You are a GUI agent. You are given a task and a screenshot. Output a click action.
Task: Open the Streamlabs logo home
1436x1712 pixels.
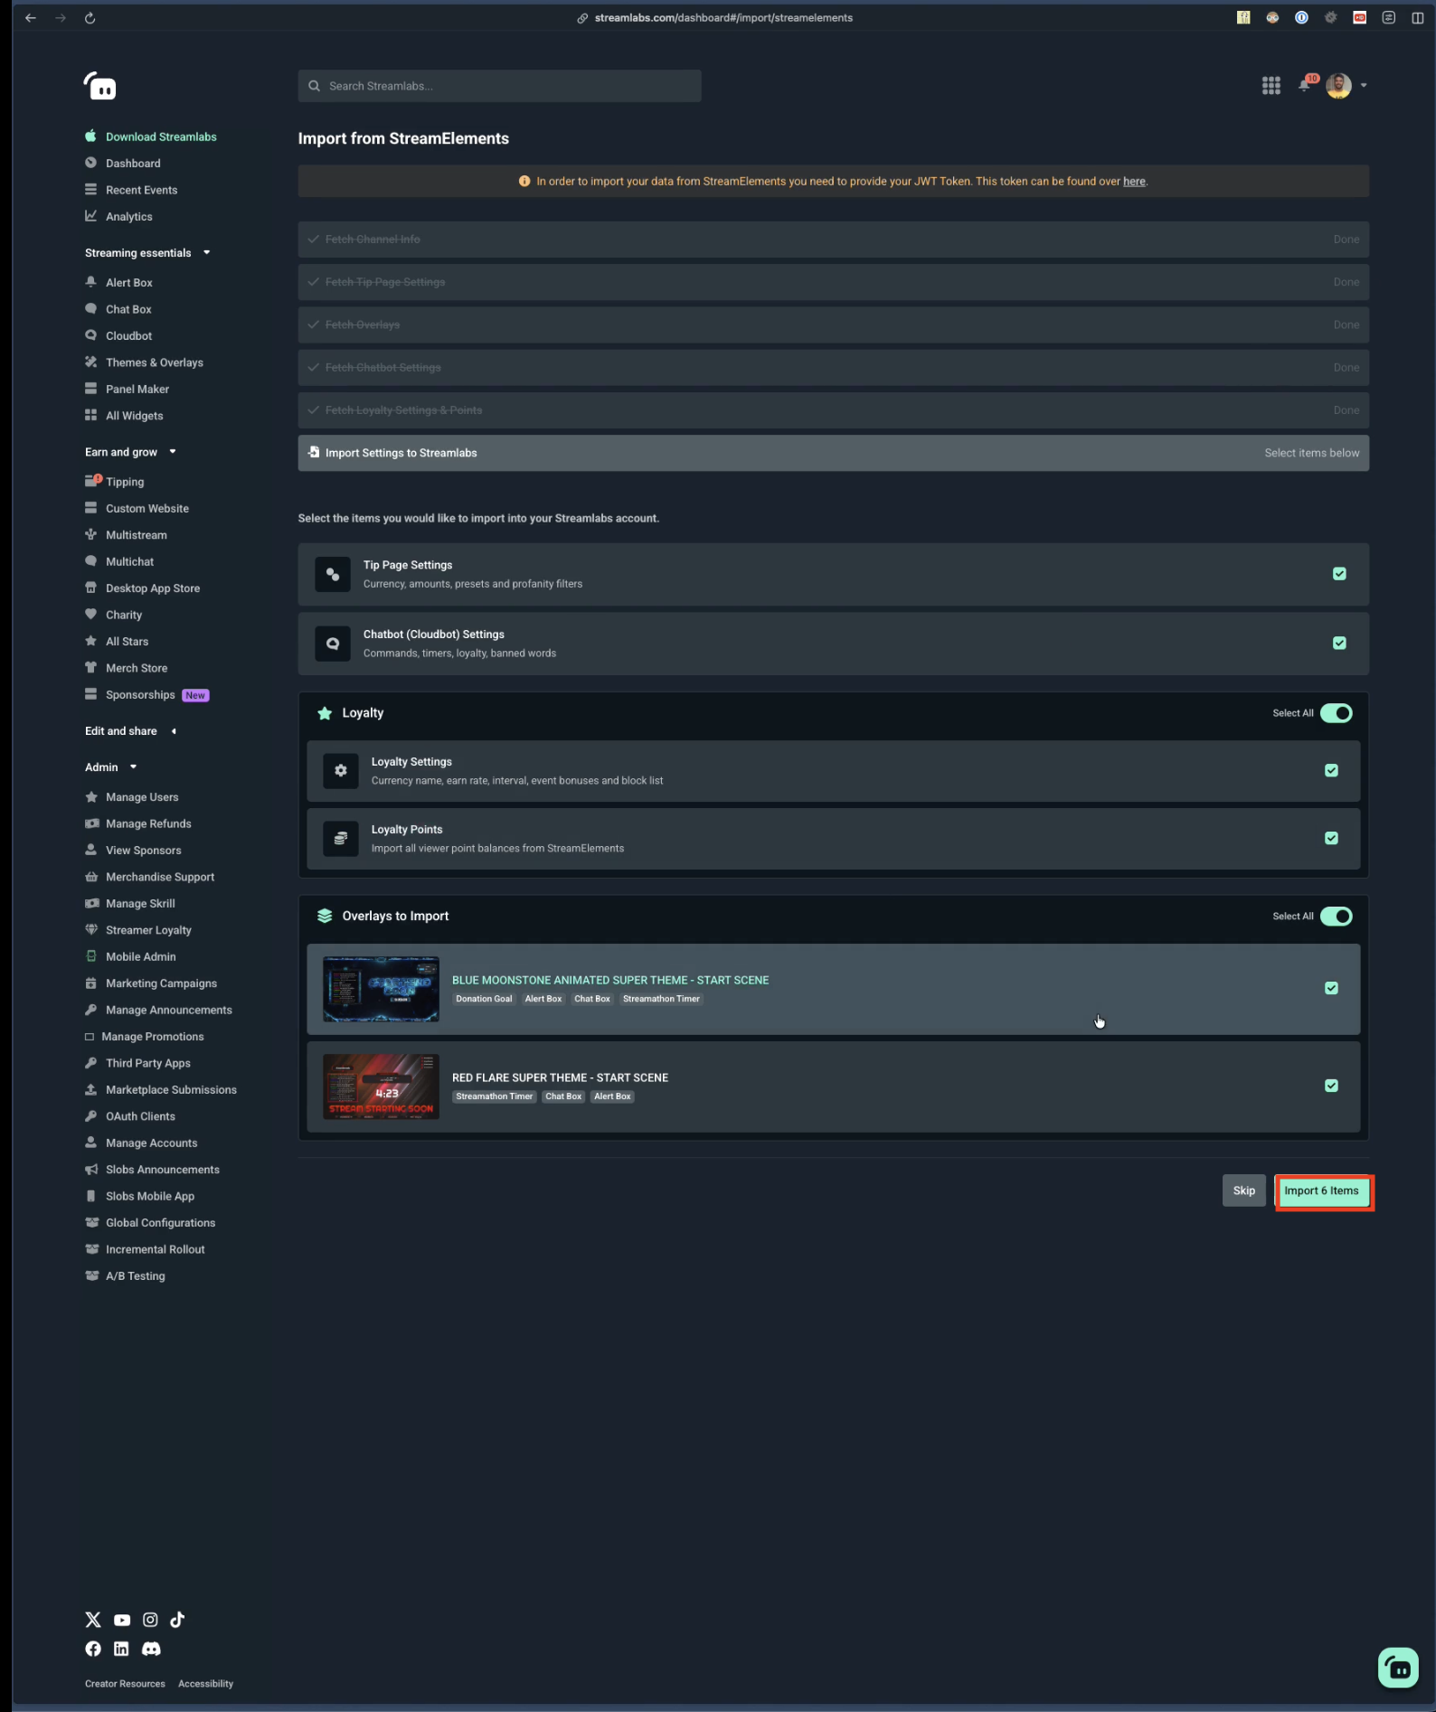pyautogui.click(x=100, y=86)
